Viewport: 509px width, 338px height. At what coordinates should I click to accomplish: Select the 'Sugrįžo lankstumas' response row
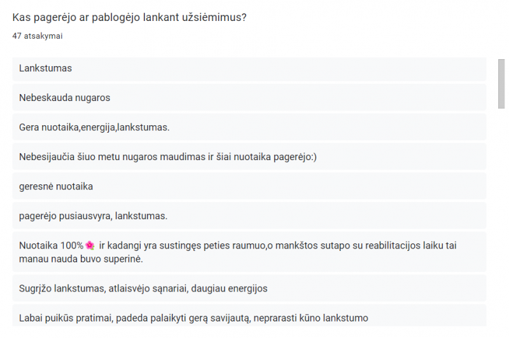tap(249, 288)
